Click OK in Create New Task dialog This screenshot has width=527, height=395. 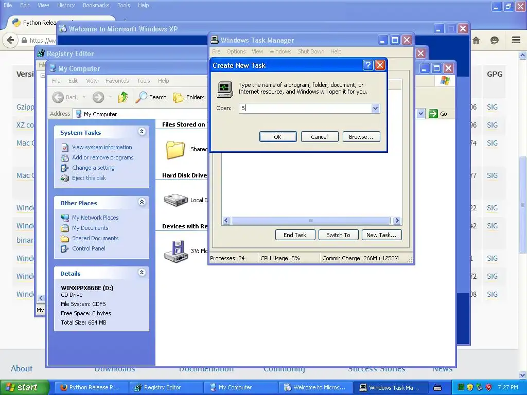(277, 137)
